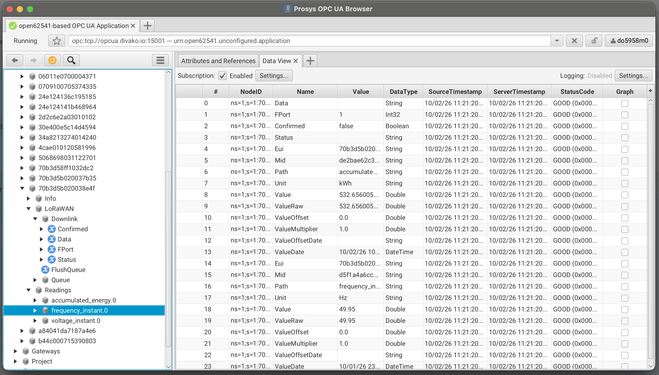Check Graph box for row 18 Value
The width and height of the screenshot is (659, 375).
625,309
